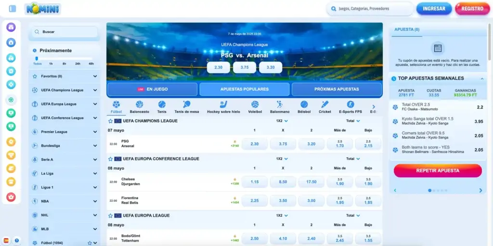Viewport: 493px width, 246px height.
Task: Click the active carousel dot under Repetir Apuesta
Action: click(x=429, y=190)
